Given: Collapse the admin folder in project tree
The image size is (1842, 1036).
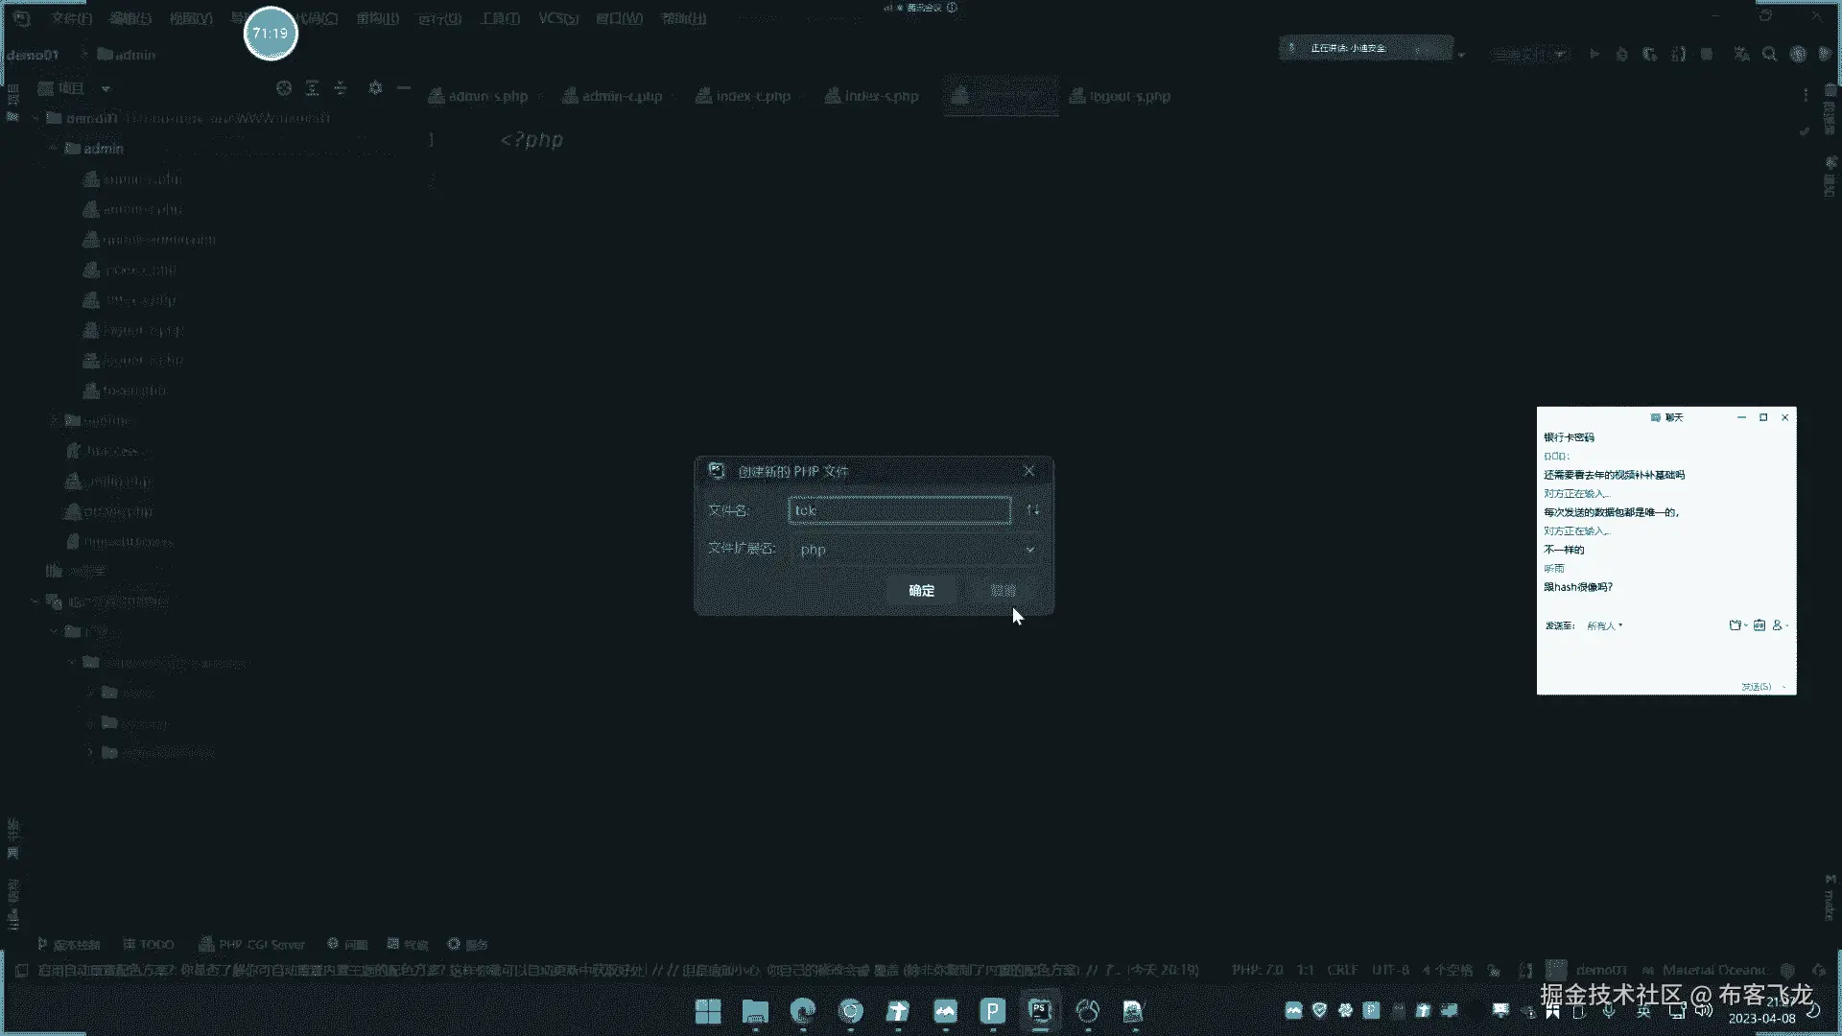Looking at the screenshot, I should pos(55,149).
